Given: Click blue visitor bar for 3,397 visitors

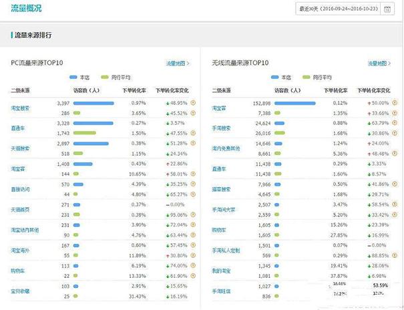Looking at the screenshot, I should pos(93,103).
